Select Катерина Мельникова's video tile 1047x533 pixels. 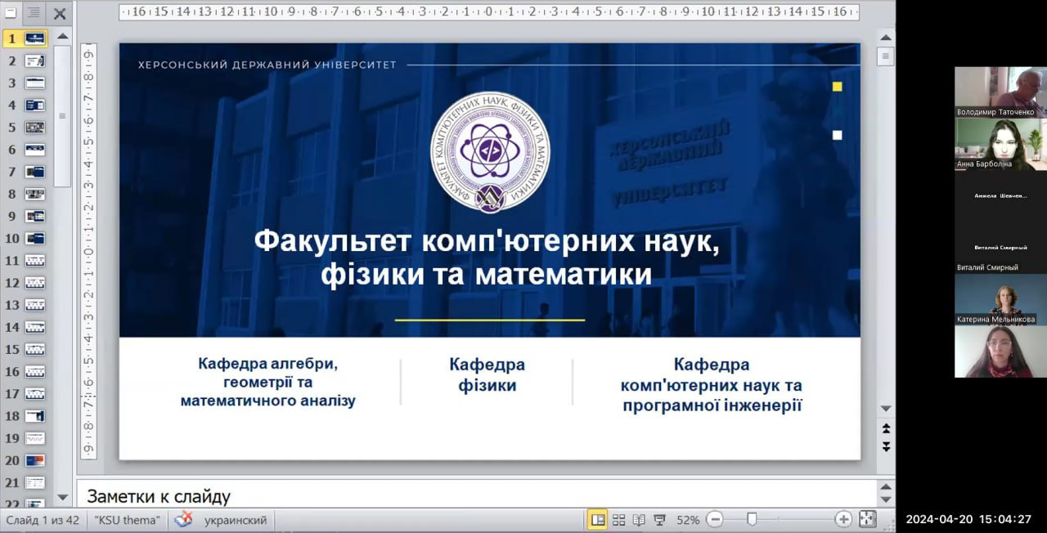tap(1000, 299)
